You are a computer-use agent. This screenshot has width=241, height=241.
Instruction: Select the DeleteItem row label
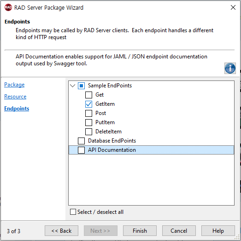click(108, 132)
